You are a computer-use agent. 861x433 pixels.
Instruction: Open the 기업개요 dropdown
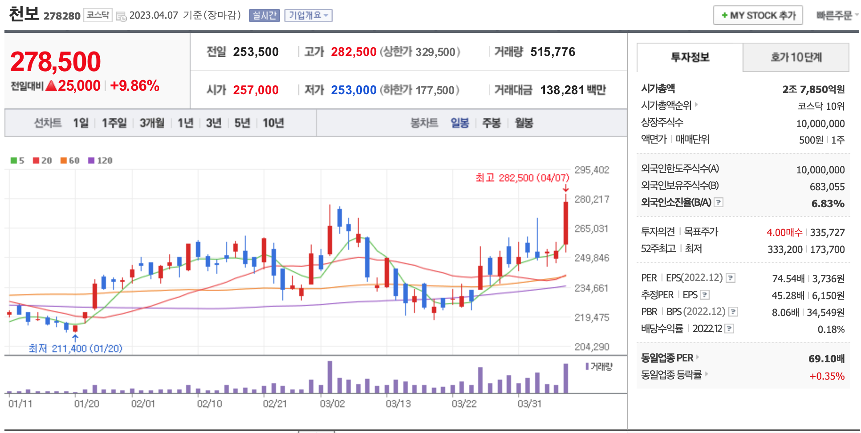coord(308,16)
